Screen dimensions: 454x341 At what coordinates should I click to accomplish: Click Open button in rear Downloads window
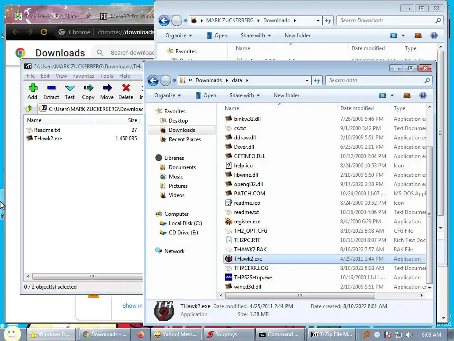point(217,36)
